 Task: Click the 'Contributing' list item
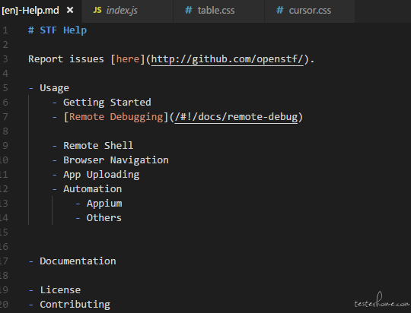click(75, 305)
